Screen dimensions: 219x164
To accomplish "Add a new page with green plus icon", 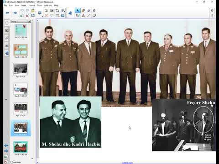I will click(22, 15).
